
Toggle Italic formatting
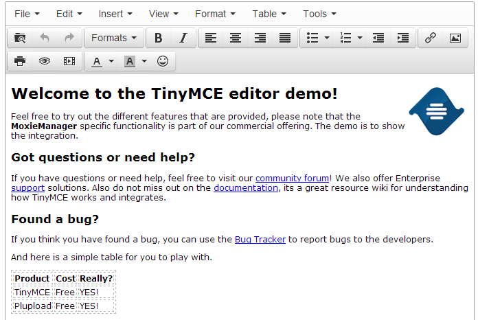point(183,38)
